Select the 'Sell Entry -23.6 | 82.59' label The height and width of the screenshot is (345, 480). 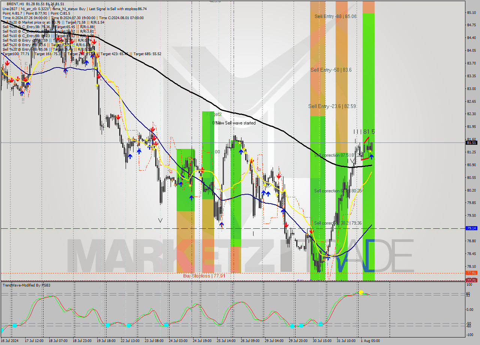[x=332, y=106]
